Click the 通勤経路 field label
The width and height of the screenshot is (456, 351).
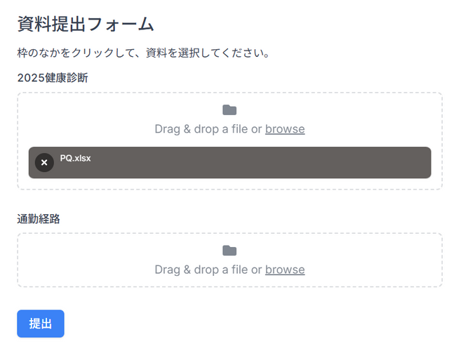(39, 218)
